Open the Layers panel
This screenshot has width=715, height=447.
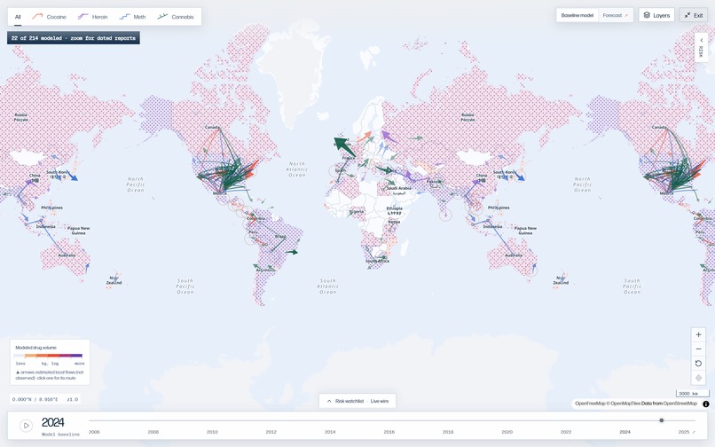[x=656, y=15]
